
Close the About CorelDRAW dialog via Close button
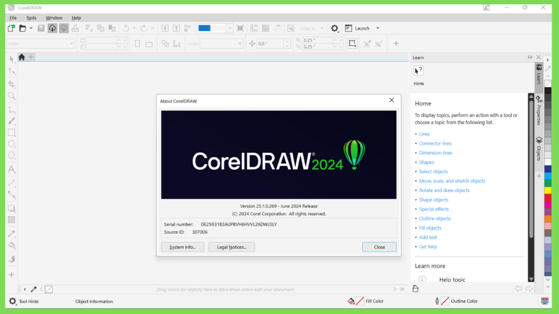click(379, 247)
